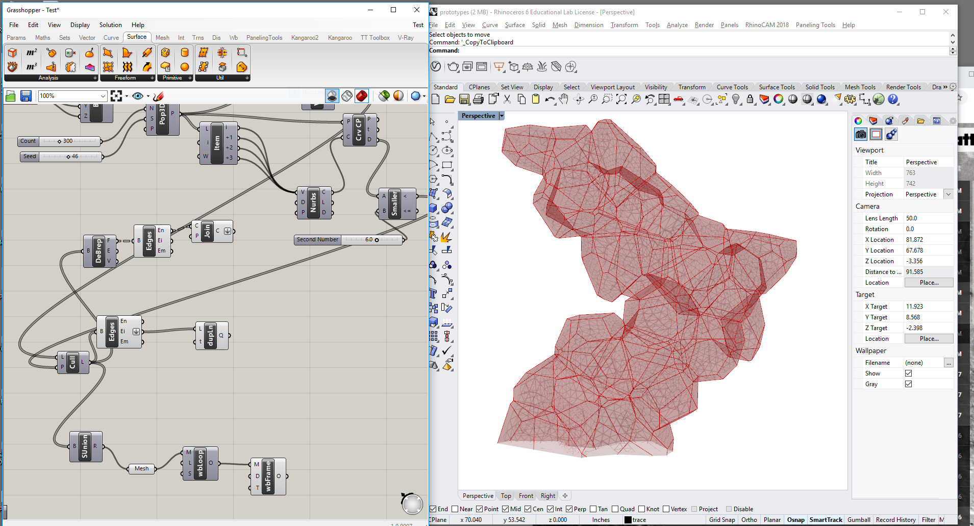Activate the Pan hand tool in Rhino

pyautogui.click(x=563, y=99)
